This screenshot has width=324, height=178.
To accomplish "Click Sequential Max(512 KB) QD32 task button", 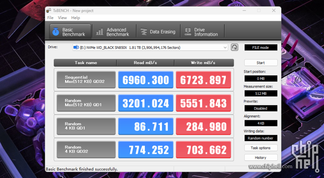I will pos(86,80).
